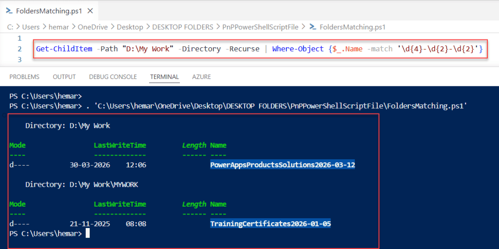
Task: Click the 'Directory: D:\My Work' terminal line
Action: click(68, 126)
